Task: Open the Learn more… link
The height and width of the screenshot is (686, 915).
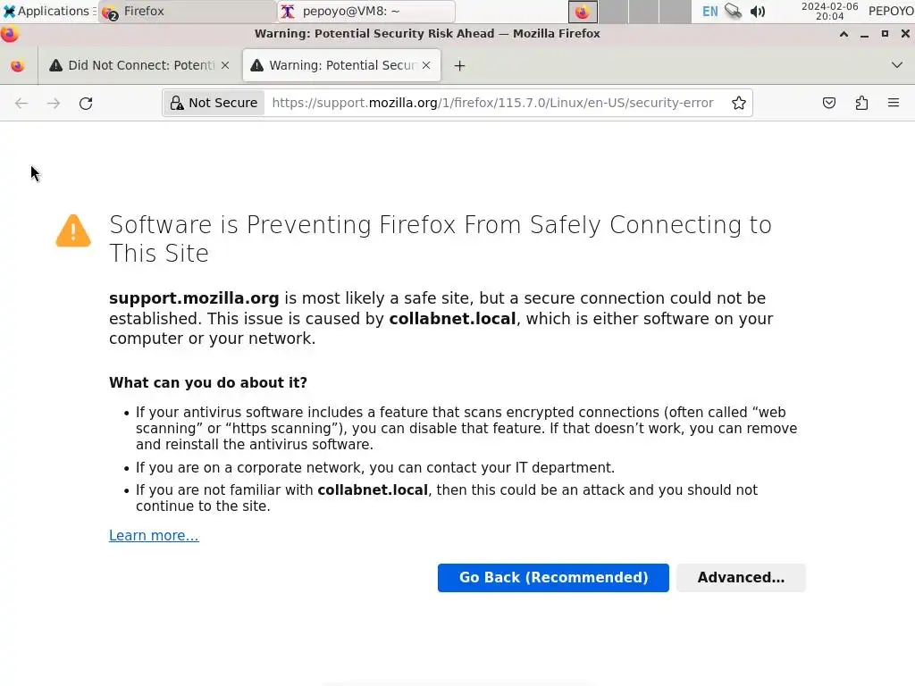Action: click(154, 536)
